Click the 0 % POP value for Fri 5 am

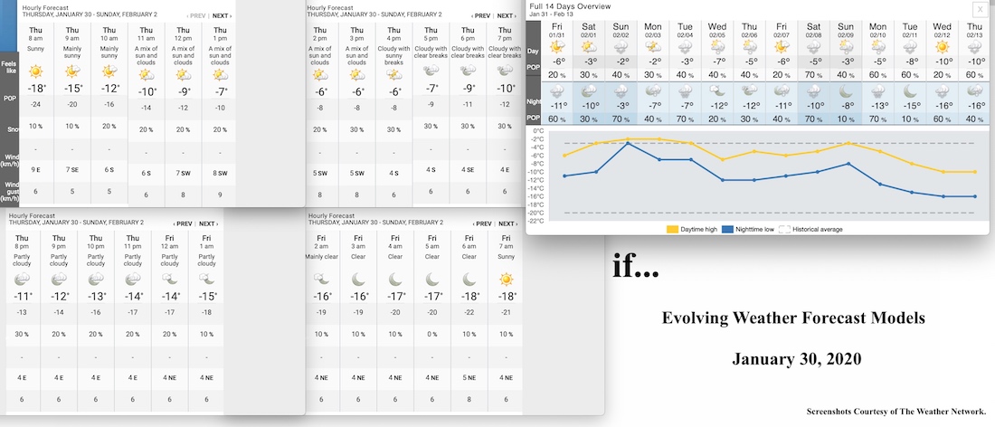click(432, 335)
